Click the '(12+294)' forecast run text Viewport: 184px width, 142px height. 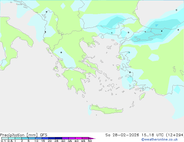(175, 135)
